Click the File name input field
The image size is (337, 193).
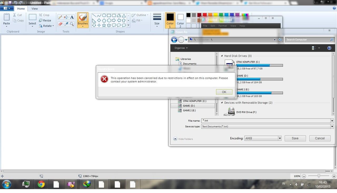point(266,121)
